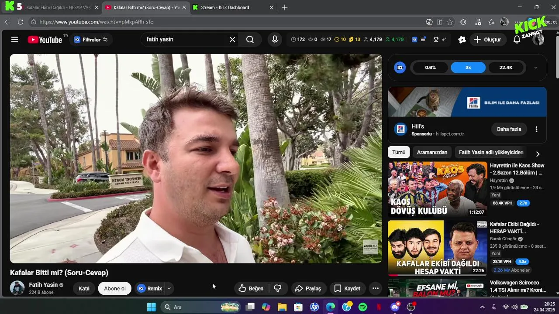559x314 pixels.
Task: Open browser extensions puzzle icon
Action: 463,22
